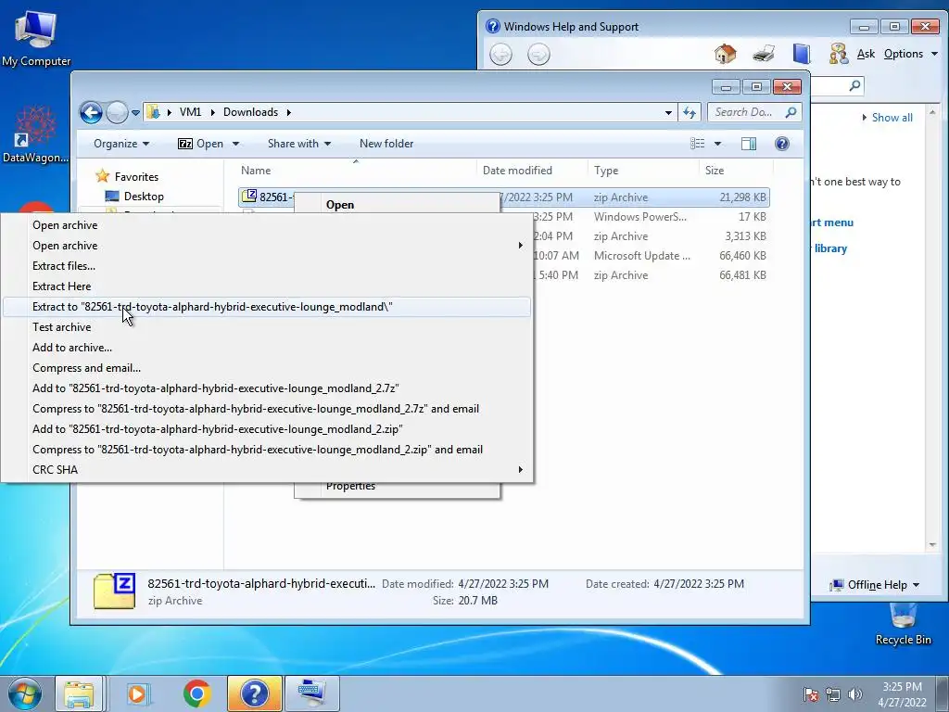Expand the Organize dropdown
This screenshot has height=712, width=949.
[121, 144]
